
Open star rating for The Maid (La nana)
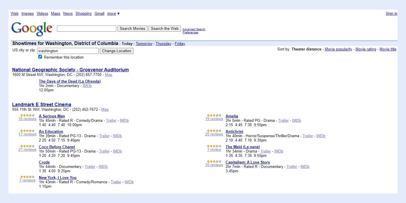tap(214, 146)
